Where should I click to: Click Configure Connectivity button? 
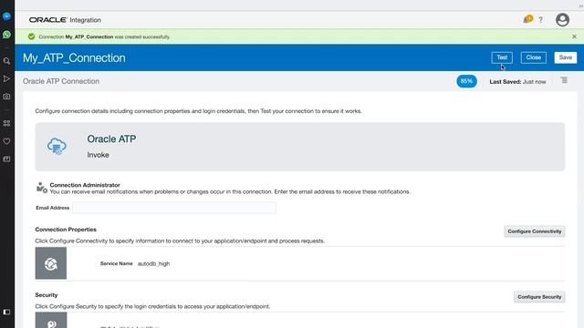534,231
